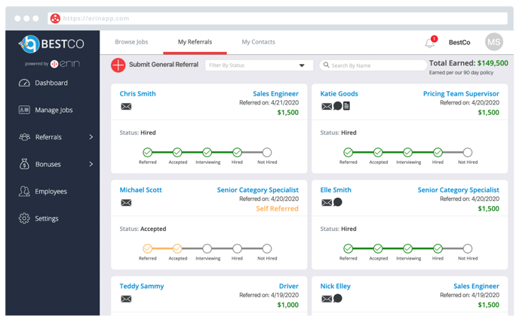Image resolution: width=519 pixels, height=322 pixels.
Task: Click the Manage Jobs ID card icon
Action: (x=24, y=110)
